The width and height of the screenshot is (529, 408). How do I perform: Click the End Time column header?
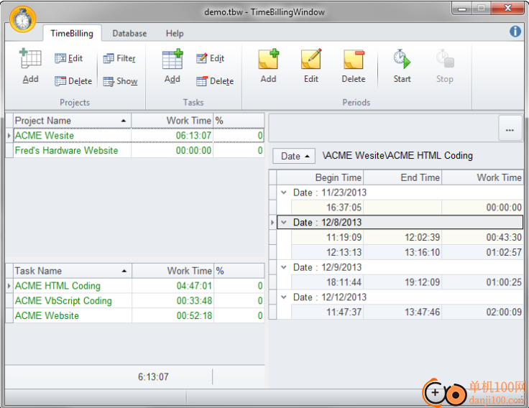pos(402,177)
